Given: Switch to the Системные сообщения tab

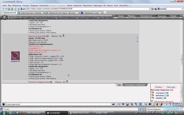Looking at the screenshot, I should [135, 85].
